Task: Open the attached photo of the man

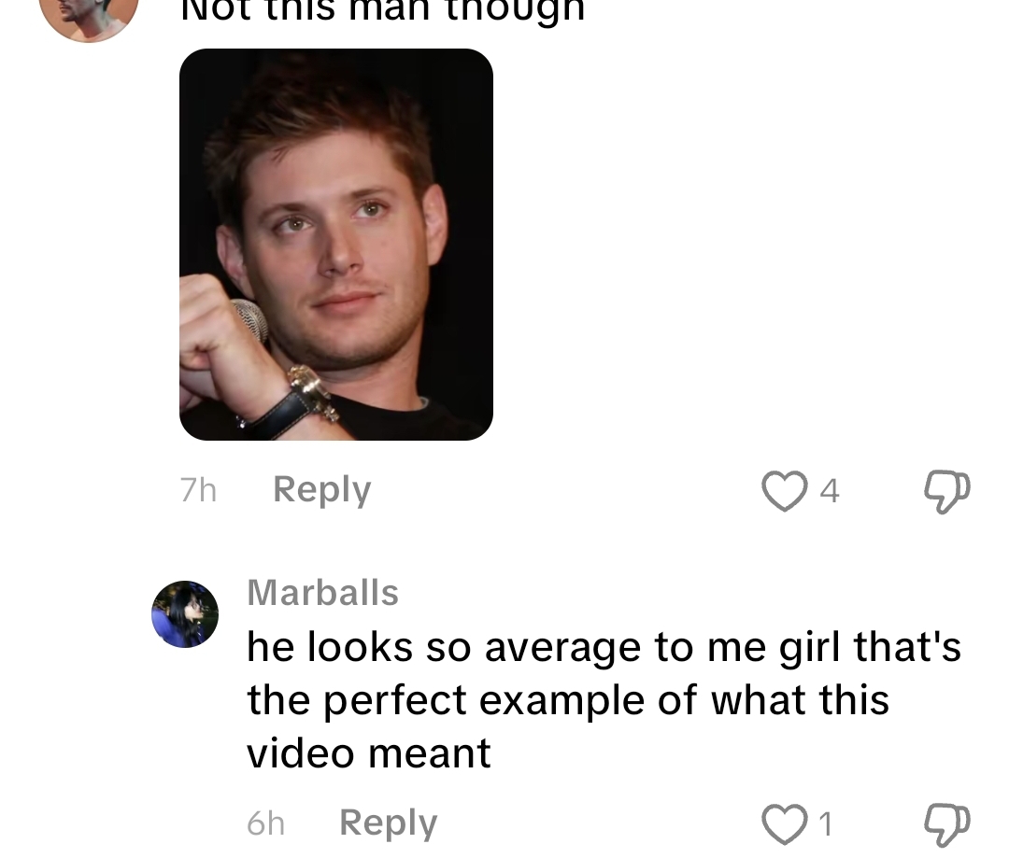Action: 336,245
